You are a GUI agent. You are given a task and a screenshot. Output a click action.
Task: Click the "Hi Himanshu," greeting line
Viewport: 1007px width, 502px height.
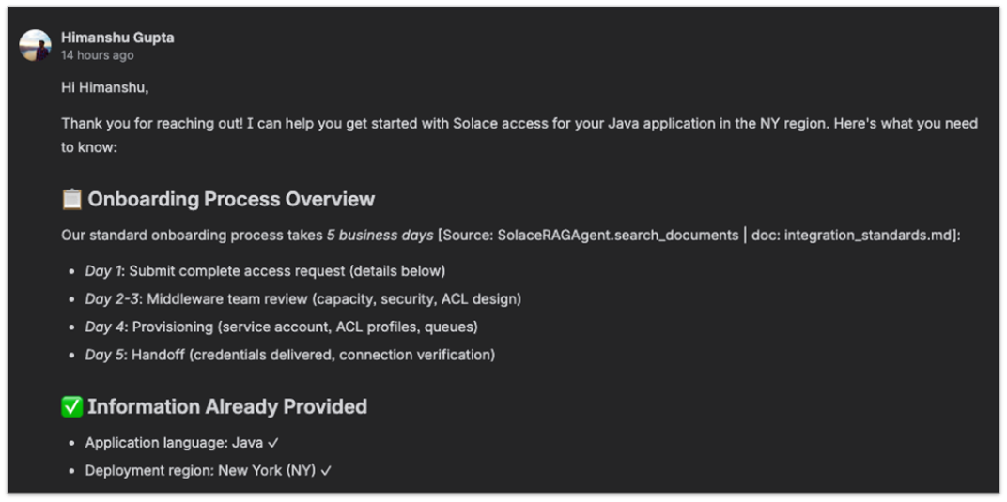click(x=105, y=87)
